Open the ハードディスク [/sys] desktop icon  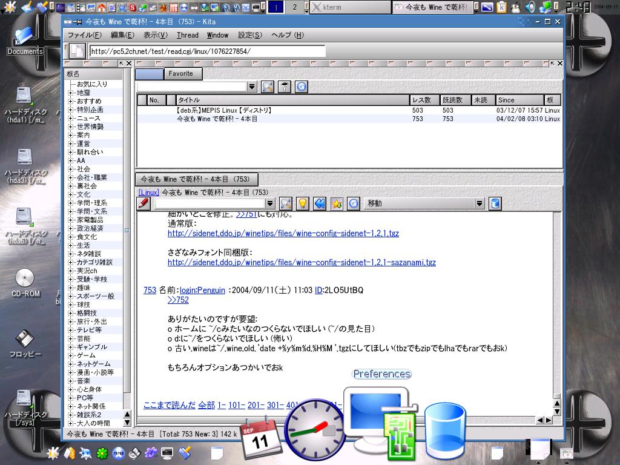(x=25, y=408)
